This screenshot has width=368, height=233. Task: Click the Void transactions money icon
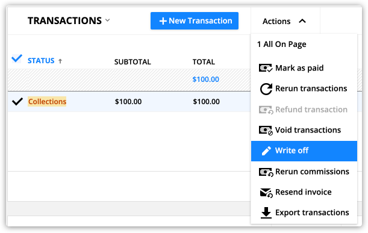pyautogui.click(x=266, y=130)
